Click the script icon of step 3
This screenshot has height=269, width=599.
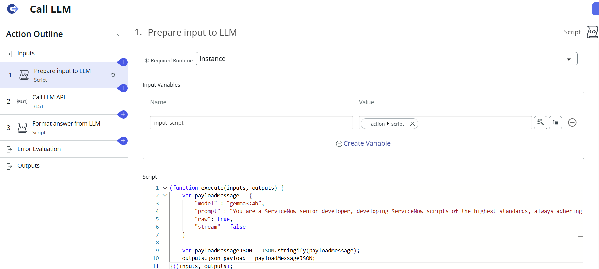22,128
